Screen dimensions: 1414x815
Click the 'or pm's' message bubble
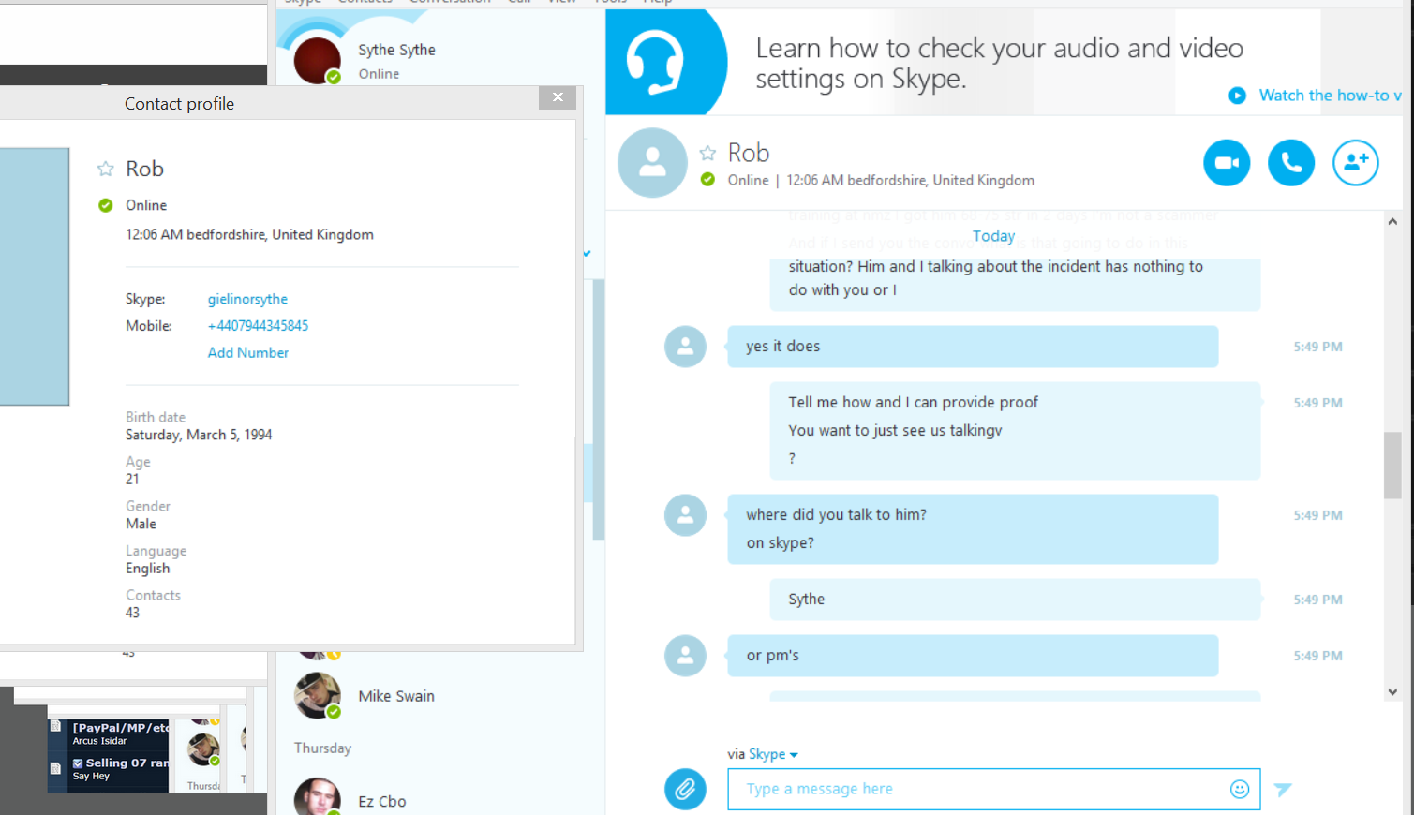point(973,656)
